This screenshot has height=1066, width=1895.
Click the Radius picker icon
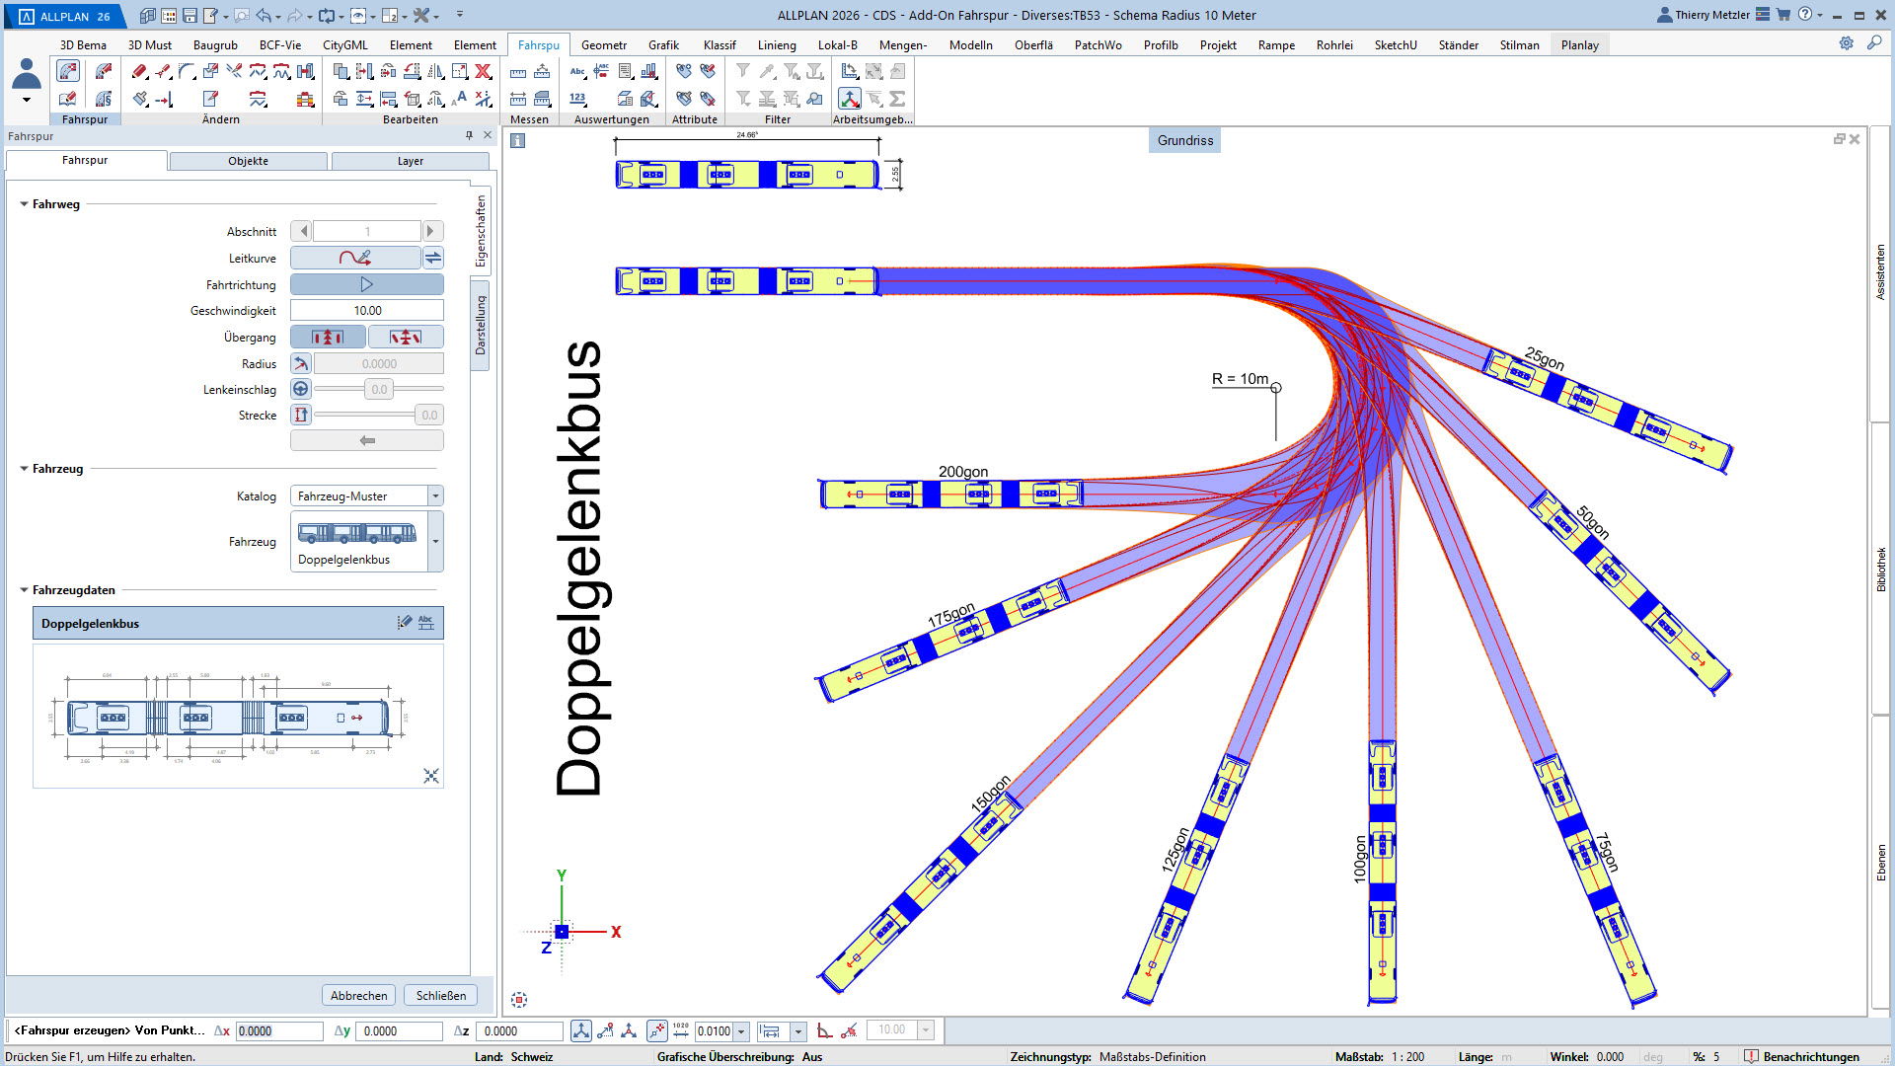click(301, 363)
